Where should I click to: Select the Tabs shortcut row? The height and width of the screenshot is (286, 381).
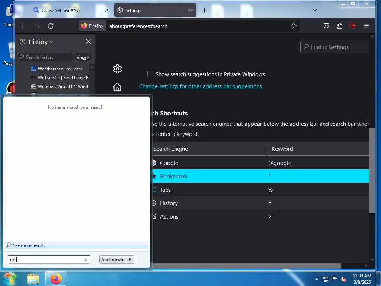tap(260, 190)
